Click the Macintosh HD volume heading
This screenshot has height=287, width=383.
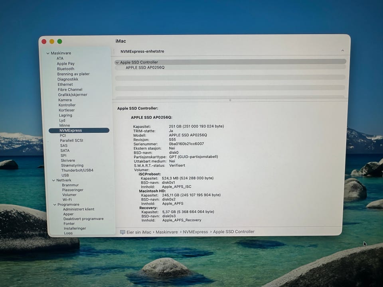point(152,191)
